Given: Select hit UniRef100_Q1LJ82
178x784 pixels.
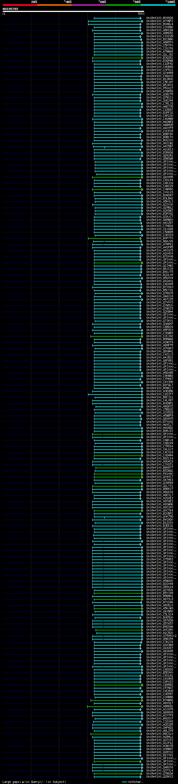Looking at the screenshot, I should [159, 55].
